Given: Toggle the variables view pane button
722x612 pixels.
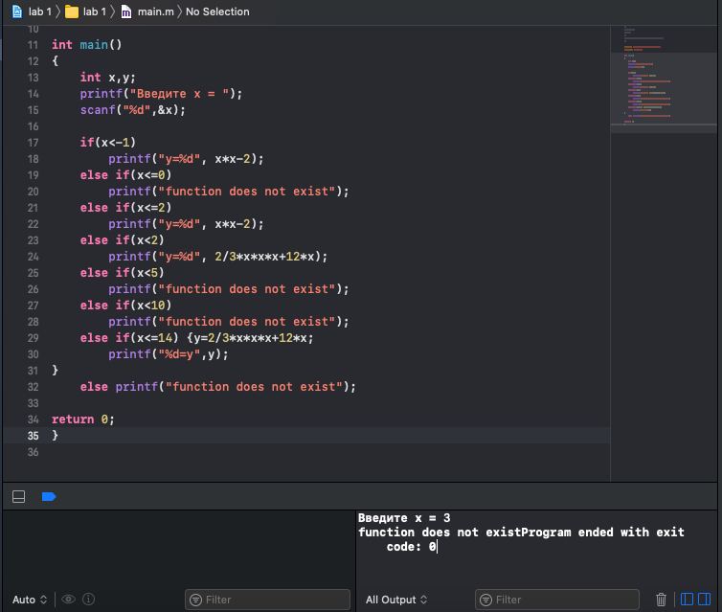Looking at the screenshot, I should point(687,600).
